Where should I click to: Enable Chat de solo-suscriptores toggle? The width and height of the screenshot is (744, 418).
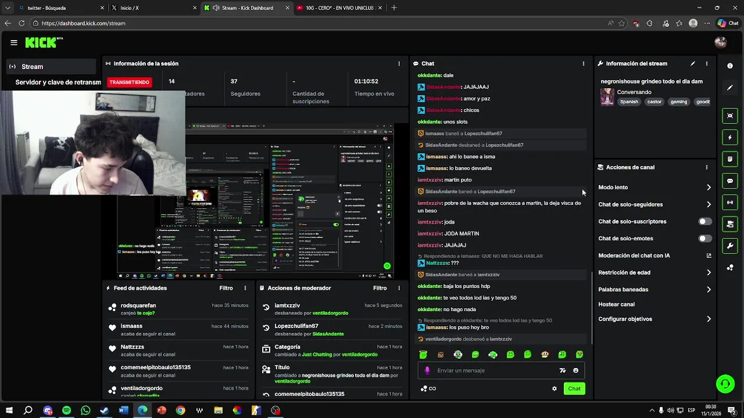tap(704, 221)
